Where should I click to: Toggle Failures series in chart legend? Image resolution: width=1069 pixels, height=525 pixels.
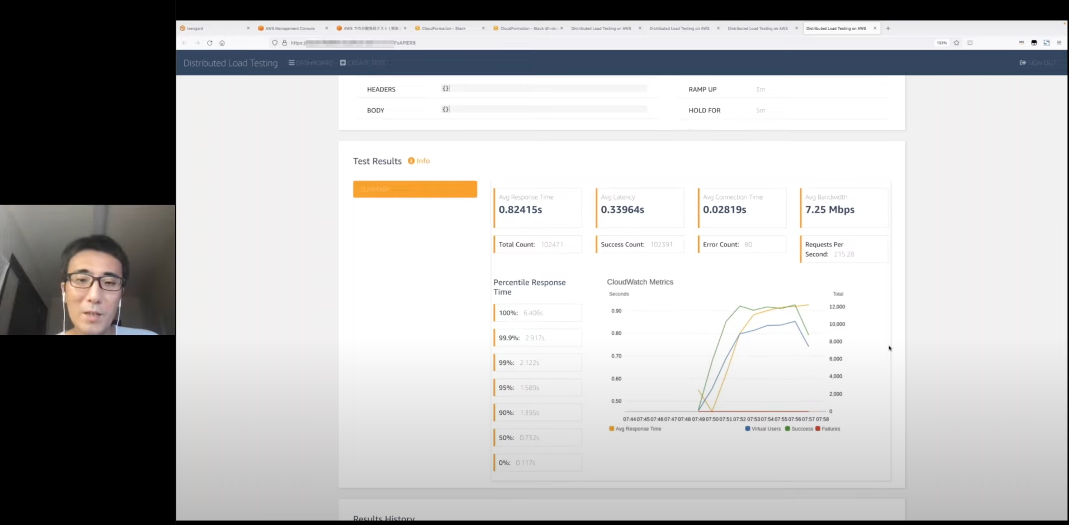pyautogui.click(x=827, y=429)
